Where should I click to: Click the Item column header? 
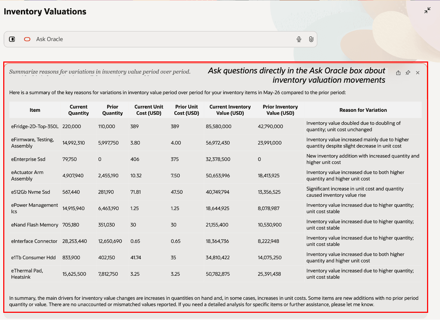[35, 110]
